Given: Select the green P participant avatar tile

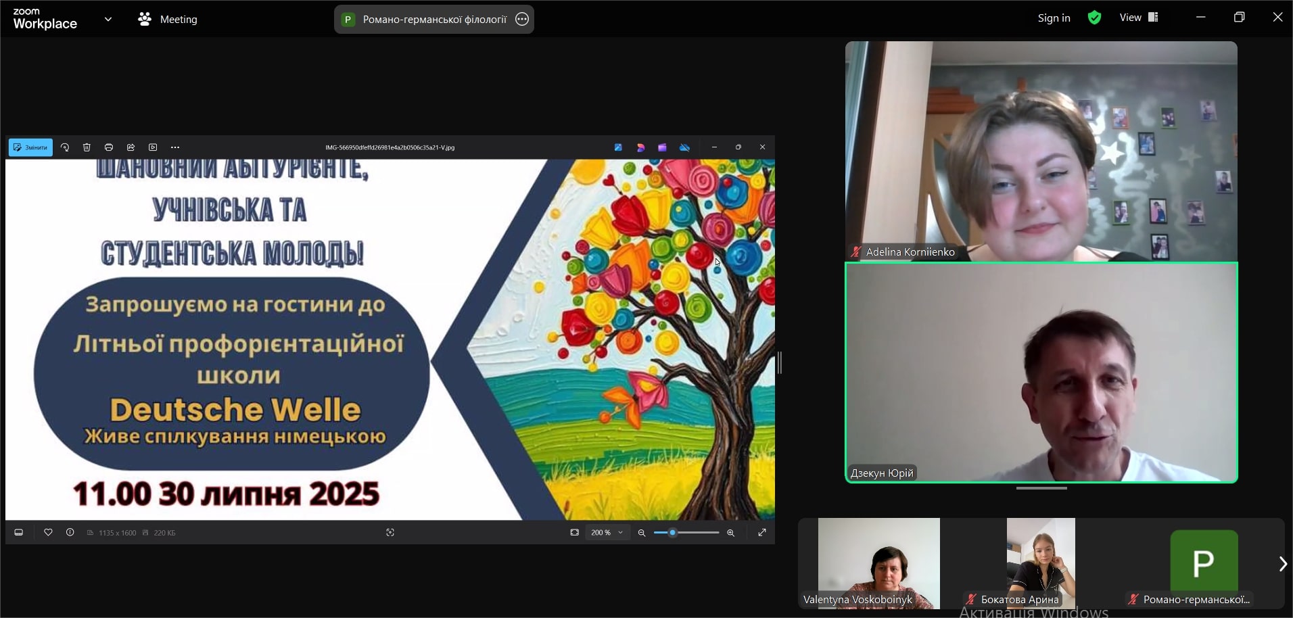Looking at the screenshot, I should 1204,563.
